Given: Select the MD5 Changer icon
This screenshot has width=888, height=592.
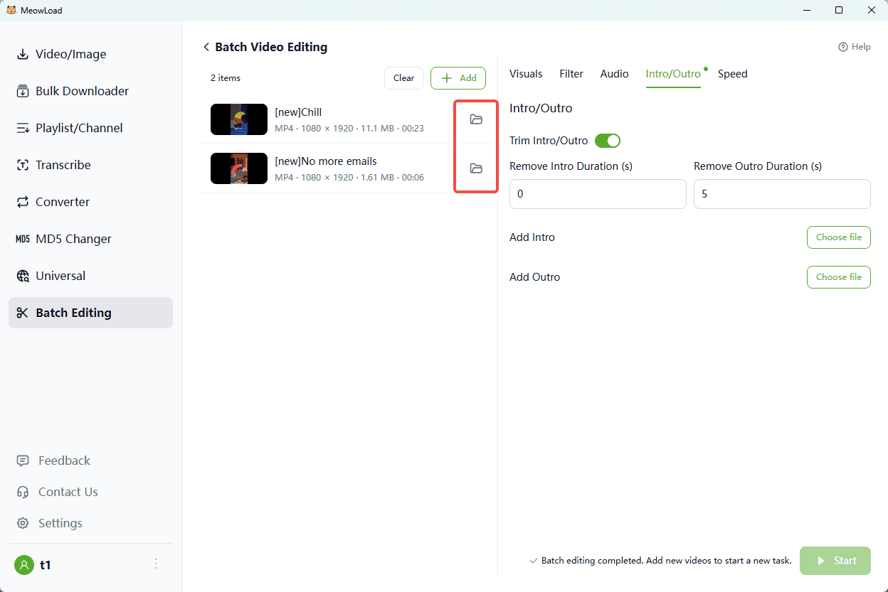Looking at the screenshot, I should 23,239.
